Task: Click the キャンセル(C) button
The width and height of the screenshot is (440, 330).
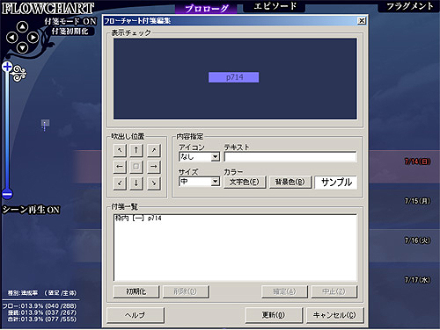Action: 334,315
